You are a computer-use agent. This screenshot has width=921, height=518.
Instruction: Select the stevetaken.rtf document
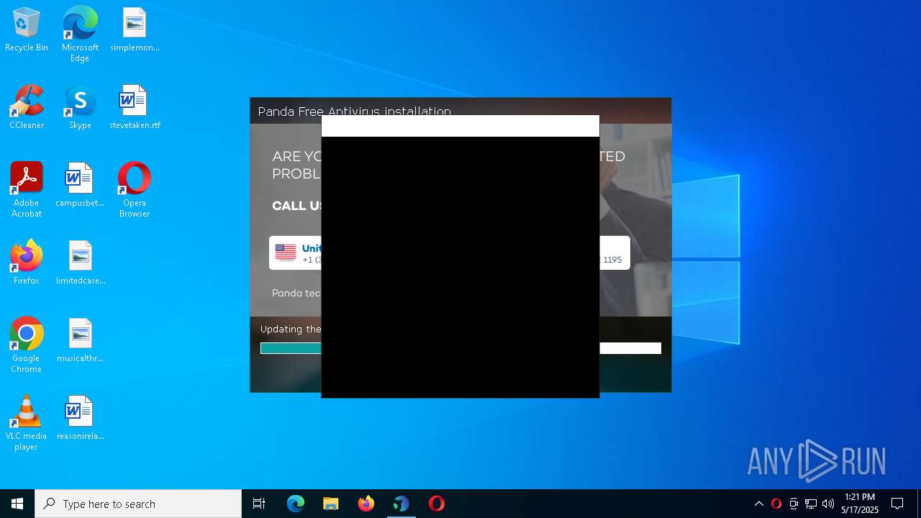pos(135,108)
